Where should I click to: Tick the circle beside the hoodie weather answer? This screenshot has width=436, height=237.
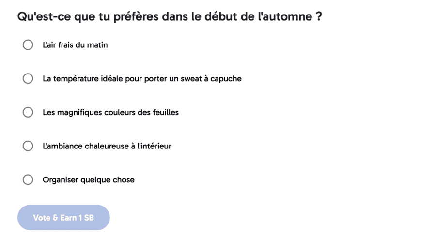[28, 78]
